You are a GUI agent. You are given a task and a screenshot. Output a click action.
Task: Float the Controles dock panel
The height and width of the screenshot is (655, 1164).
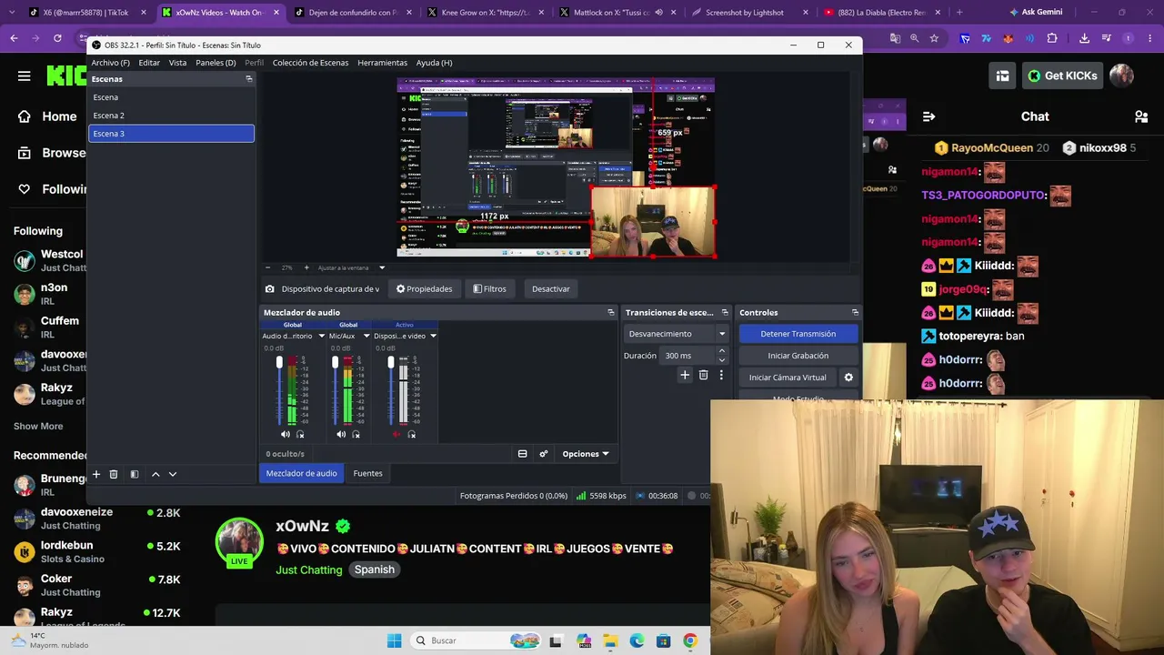[x=855, y=312]
